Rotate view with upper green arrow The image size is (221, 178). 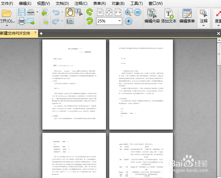point(90,12)
